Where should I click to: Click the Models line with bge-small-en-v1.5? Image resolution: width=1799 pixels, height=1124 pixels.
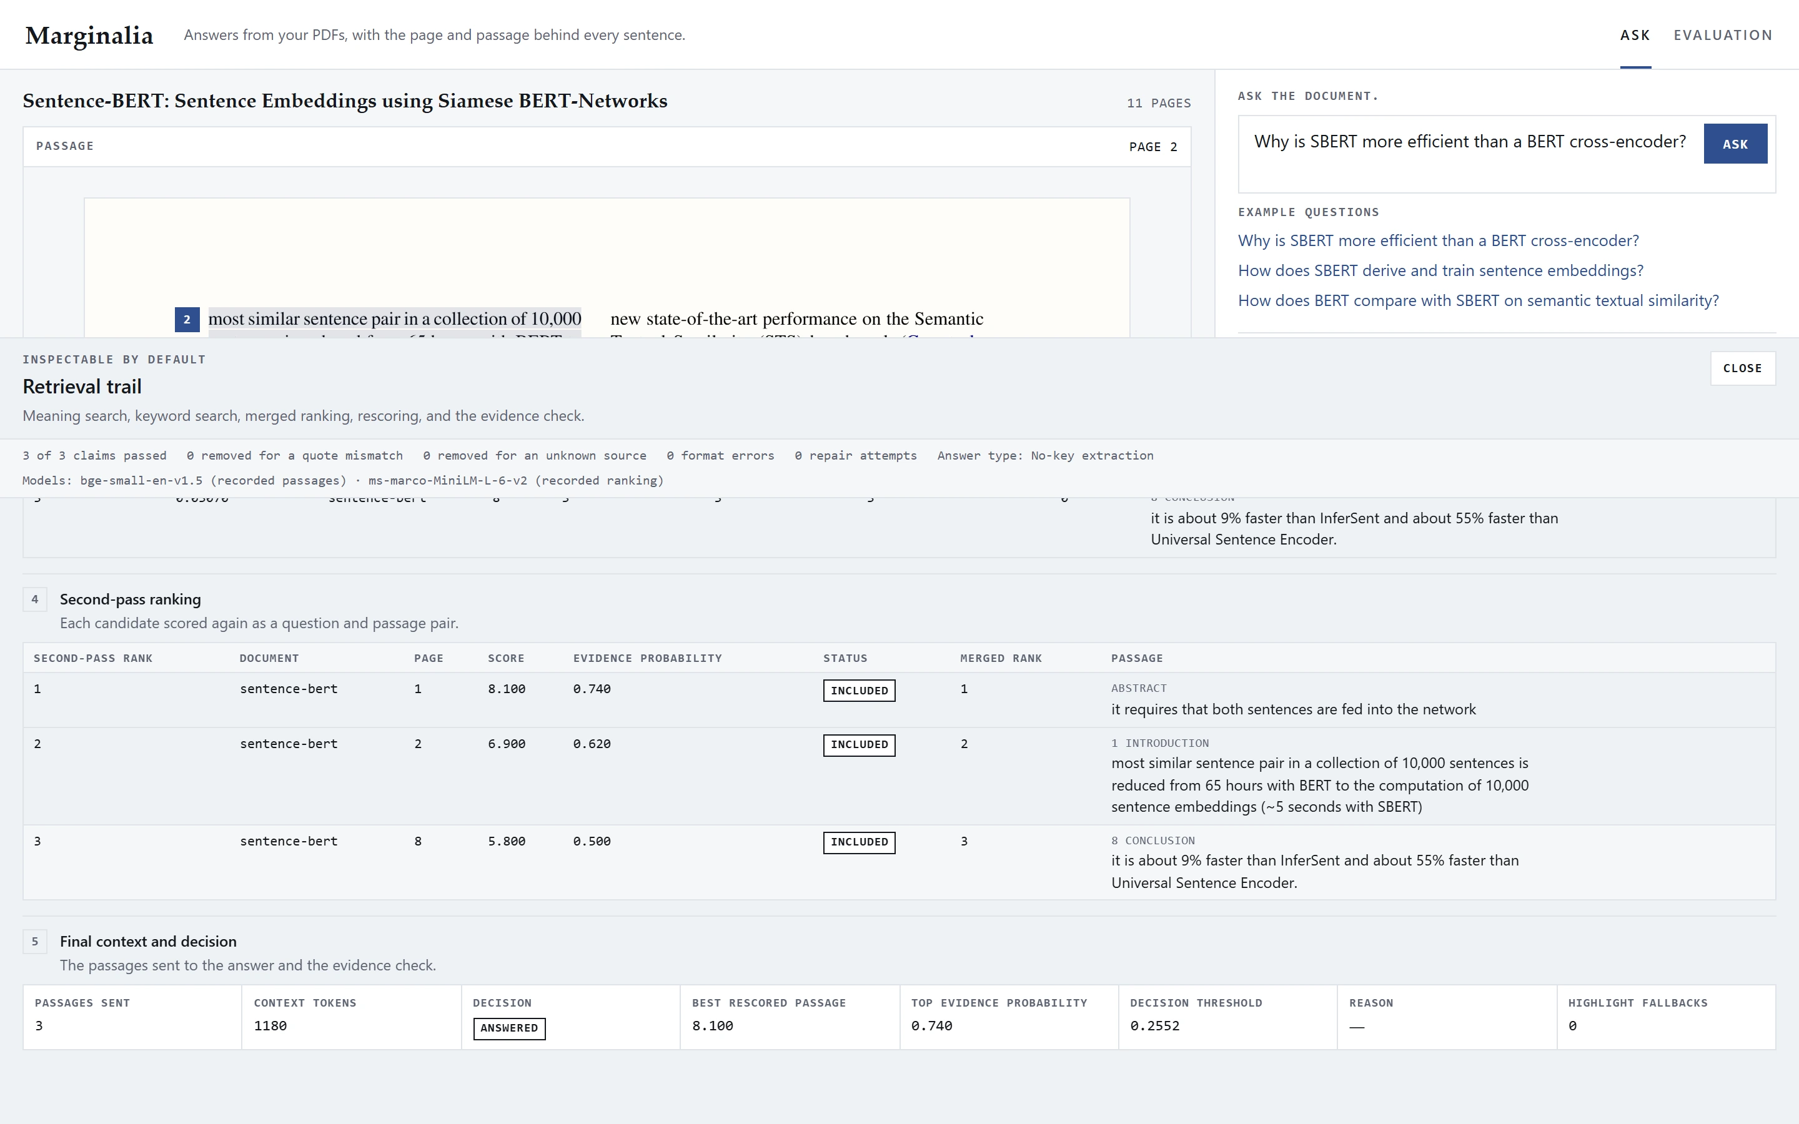click(x=343, y=481)
